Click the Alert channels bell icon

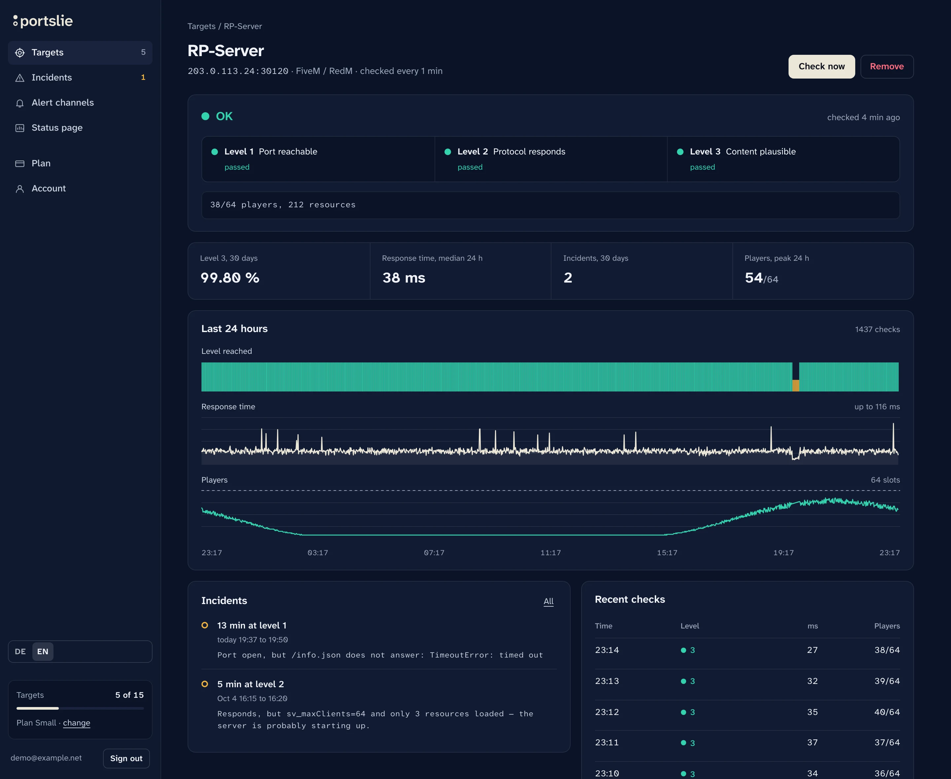(20, 103)
